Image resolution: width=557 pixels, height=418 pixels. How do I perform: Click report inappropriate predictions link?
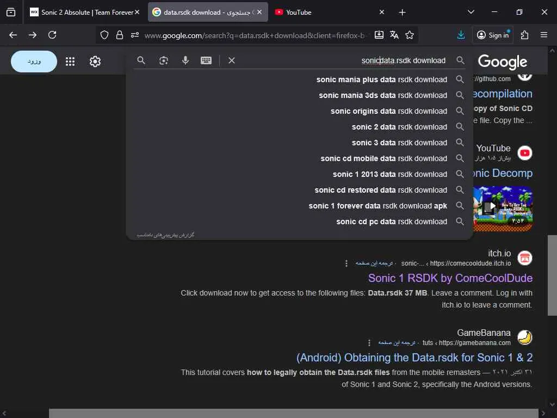click(165, 235)
